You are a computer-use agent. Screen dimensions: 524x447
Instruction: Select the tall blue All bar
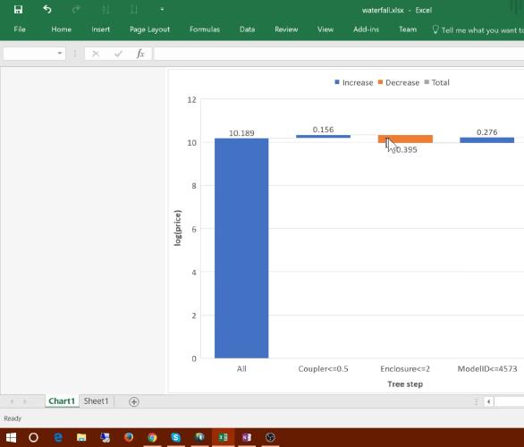[x=241, y=248]
